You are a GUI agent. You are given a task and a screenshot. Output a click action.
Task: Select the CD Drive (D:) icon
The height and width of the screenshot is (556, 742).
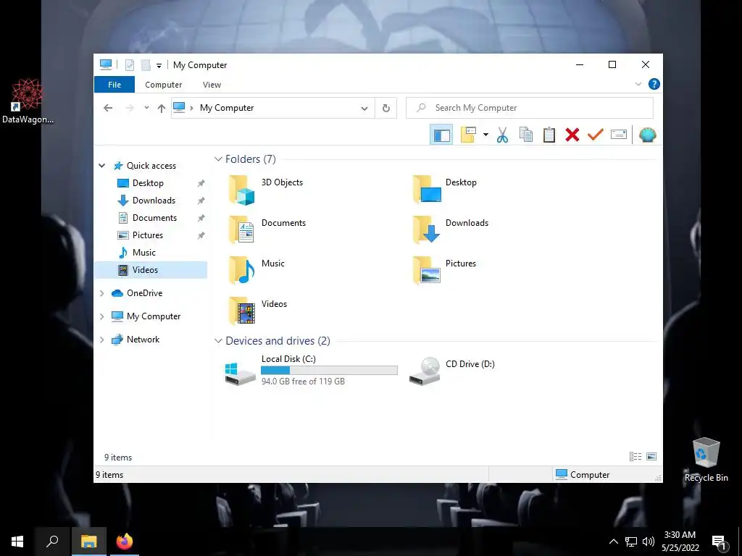pos(425,371)
